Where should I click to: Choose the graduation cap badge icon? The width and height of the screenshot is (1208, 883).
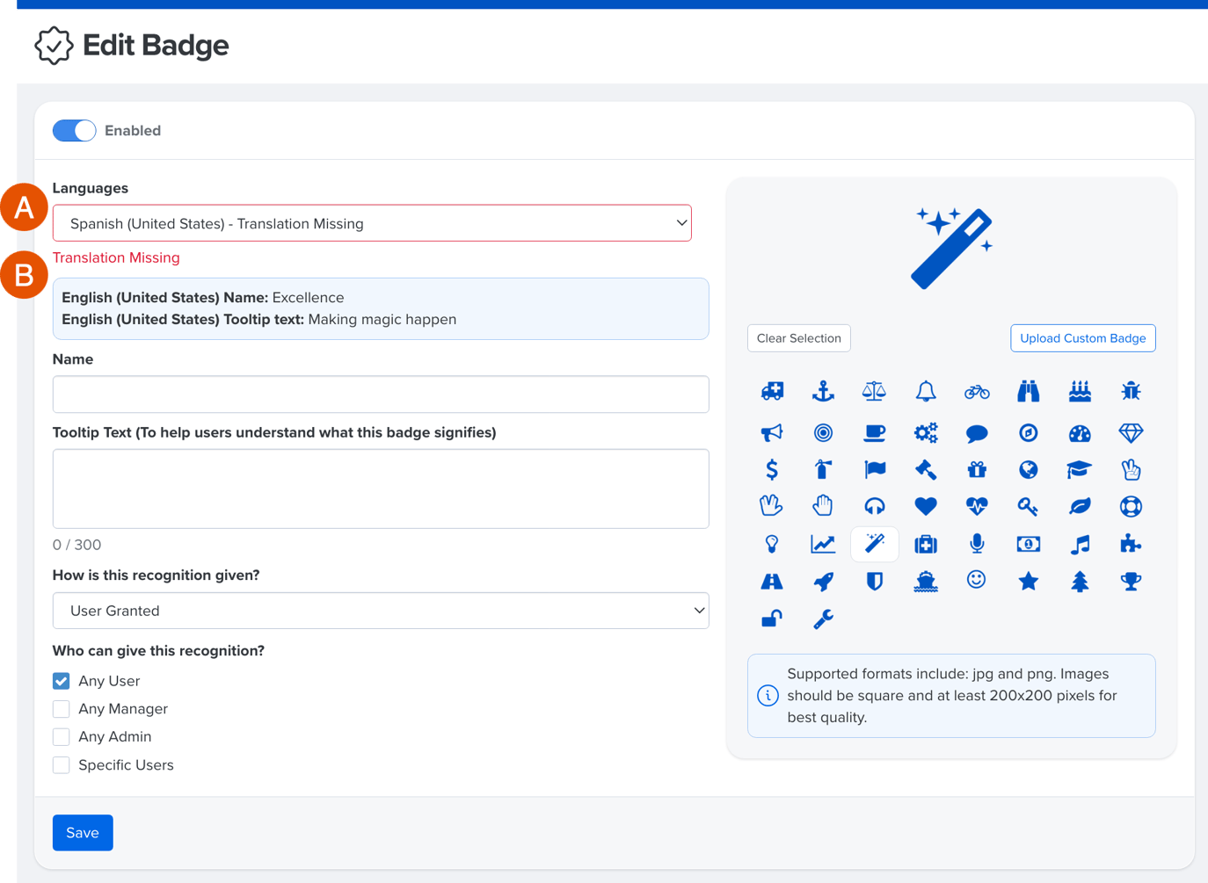[1079, 469]
